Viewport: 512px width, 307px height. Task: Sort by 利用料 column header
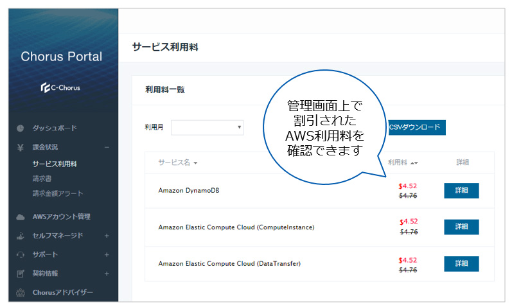pyautogui.click(x=403, y=162)
